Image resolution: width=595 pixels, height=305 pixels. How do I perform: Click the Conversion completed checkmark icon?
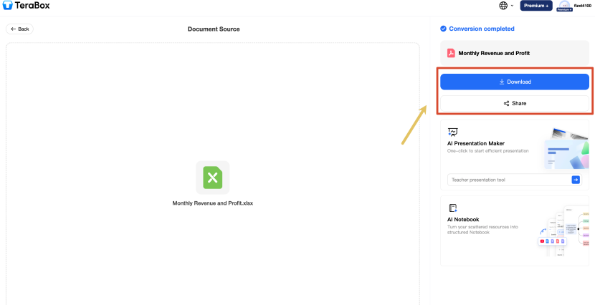tap(443, 29)
